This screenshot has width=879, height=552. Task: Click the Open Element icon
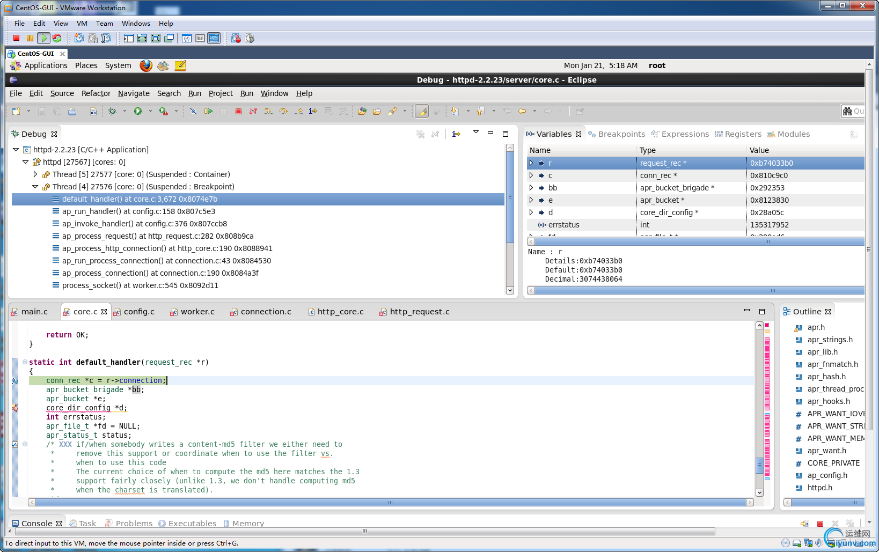[x=362, y=111]
